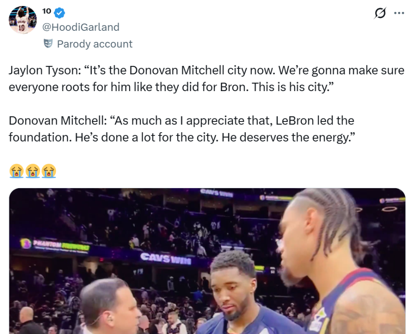Click the text "He deserves the energy."
411x334 pixels.
[x=289, y=137]
